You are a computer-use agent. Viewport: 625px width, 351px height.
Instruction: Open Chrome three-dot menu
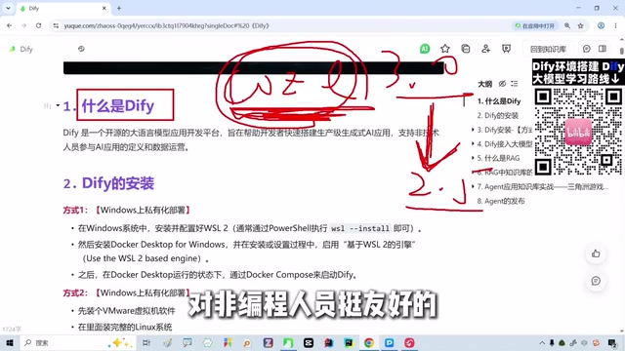pyautogui.click(x=616, y=25)
